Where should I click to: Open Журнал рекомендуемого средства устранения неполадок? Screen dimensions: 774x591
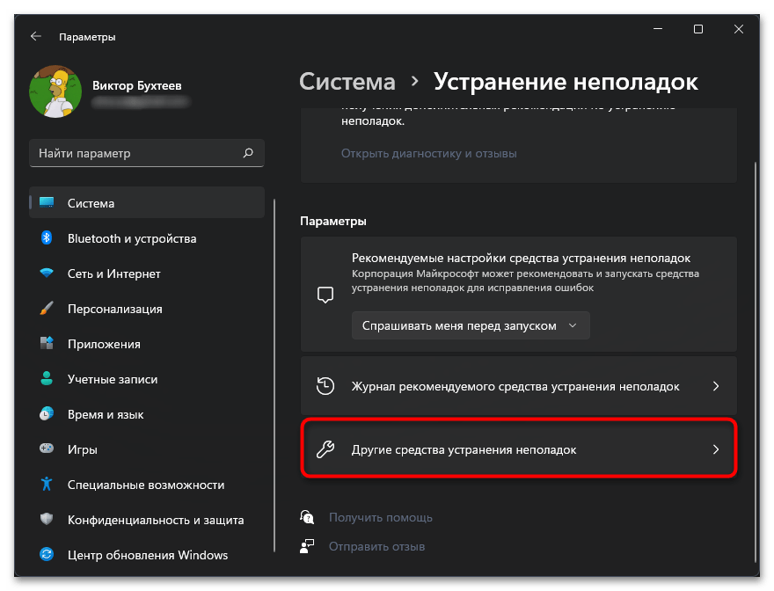518,386
